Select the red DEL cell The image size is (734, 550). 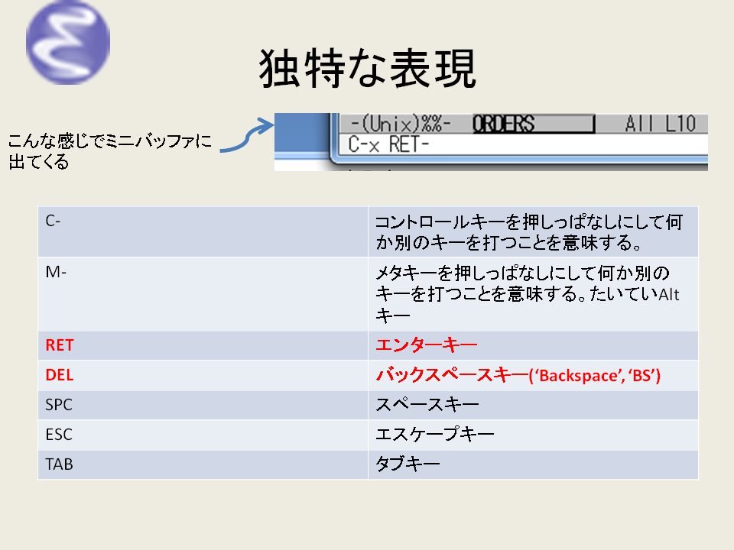pyautogui.click(x=203, y=376)
